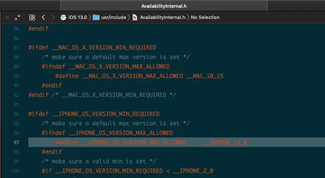Click the '#endif' text on line 85

pyautogui.click(x=38, y=28)
